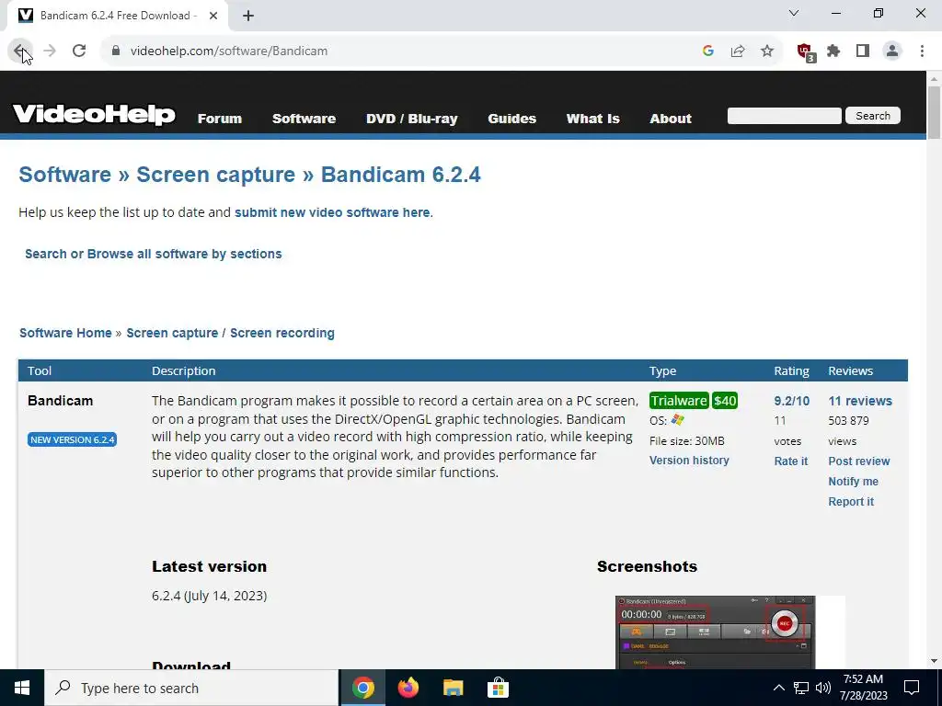This screenshot has width=942, height=706.
Task: Click the Chrome taskbar icon
Action: [x=362, y=688]
